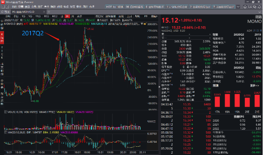Collapse the right panel using divider arrow
263x155 pixels.
159,87
